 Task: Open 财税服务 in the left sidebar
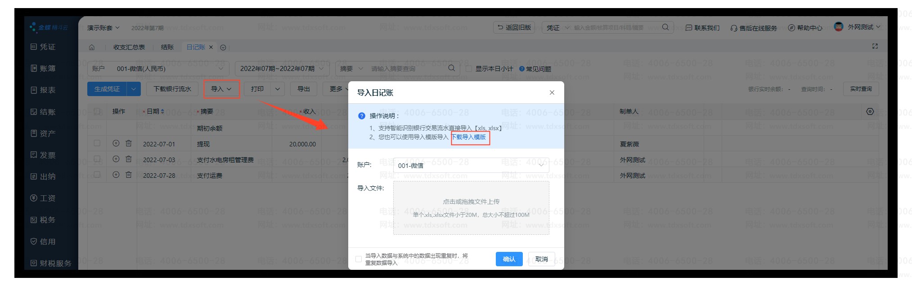(x=51, y=263)
